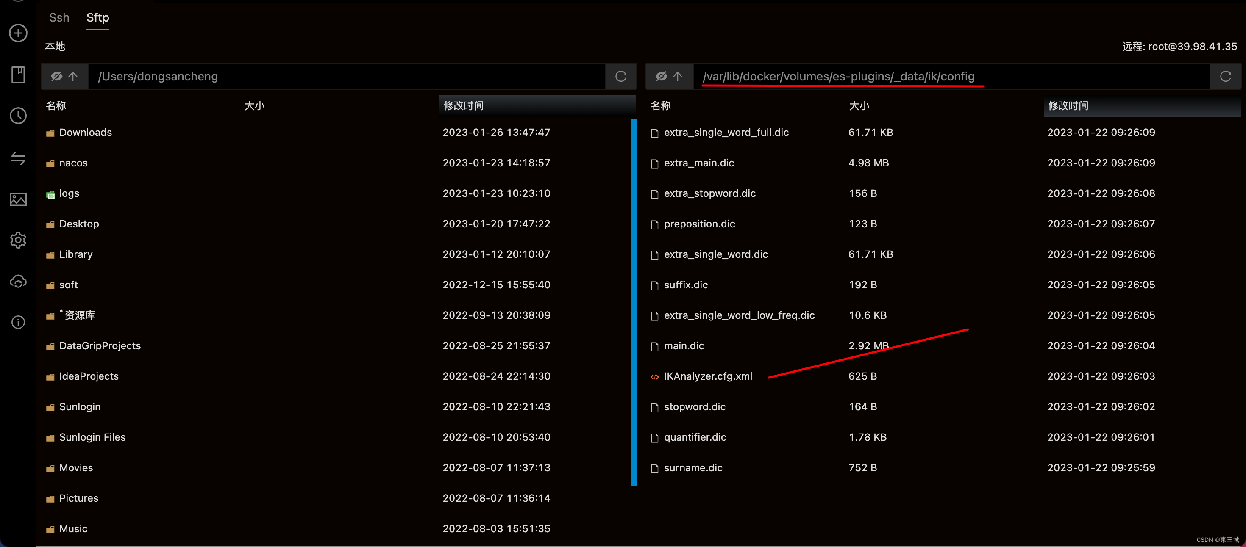Select the green logs folder icon

(x=50, y=195)
